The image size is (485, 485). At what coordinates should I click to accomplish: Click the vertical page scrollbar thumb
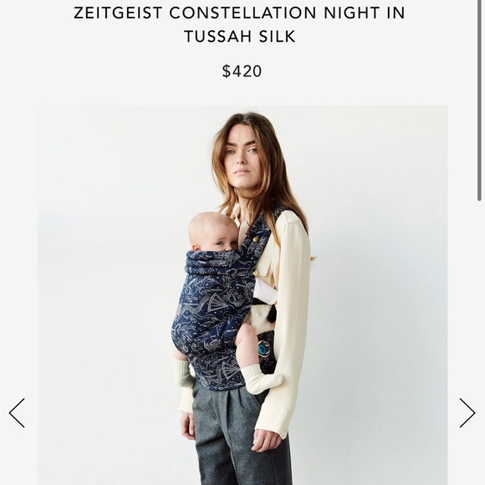click(x=479, y=100)
